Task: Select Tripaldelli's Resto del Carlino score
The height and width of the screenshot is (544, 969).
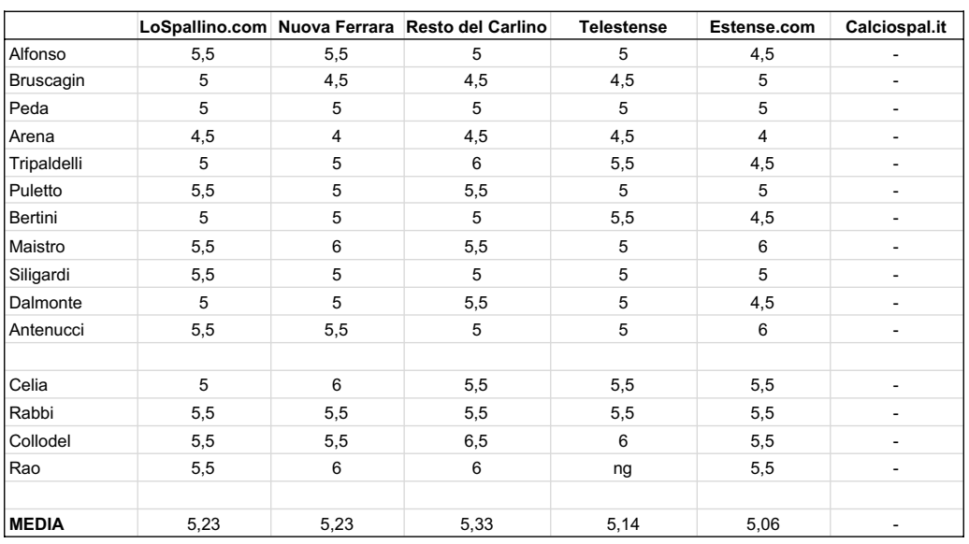Action: click(x=476, y=164)
